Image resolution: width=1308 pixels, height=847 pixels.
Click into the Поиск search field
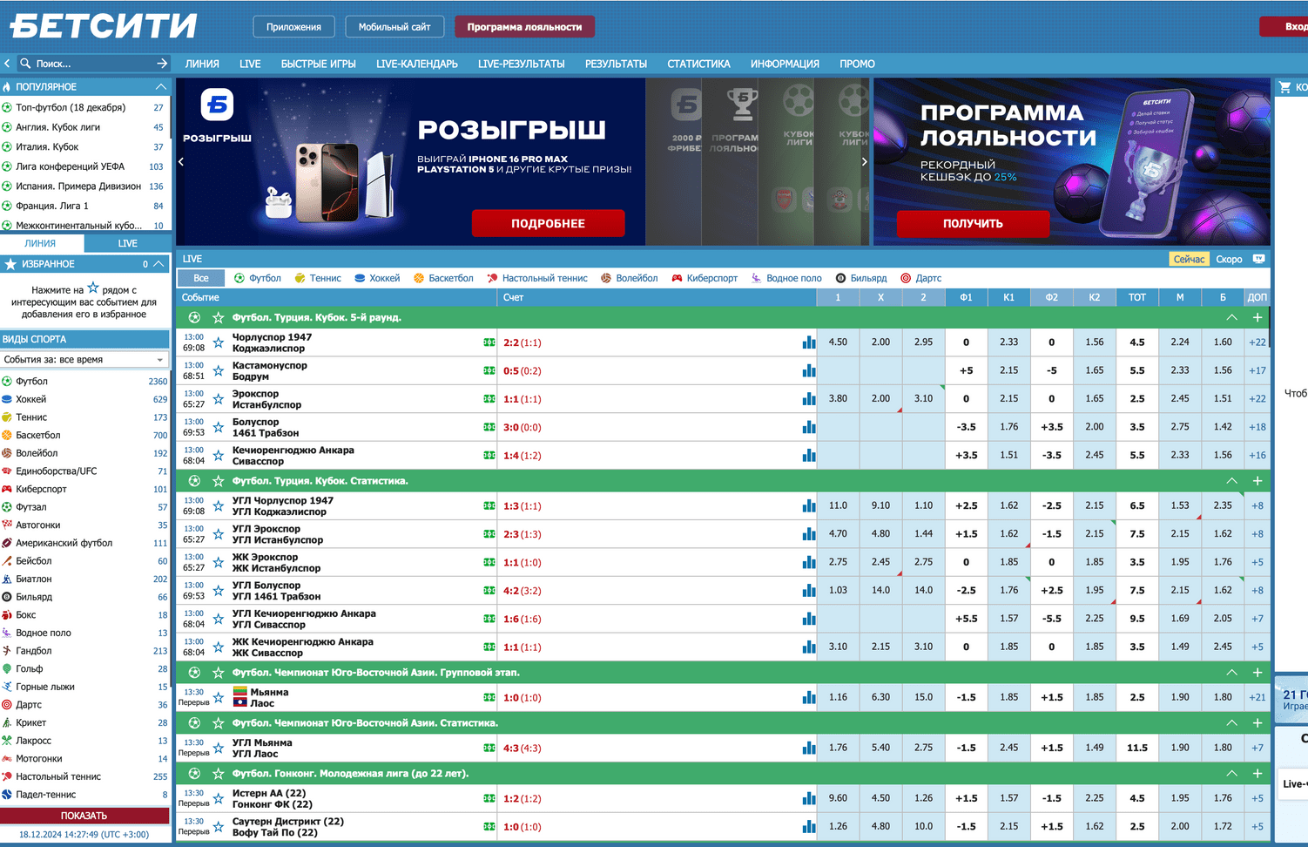tap(91, 64)
